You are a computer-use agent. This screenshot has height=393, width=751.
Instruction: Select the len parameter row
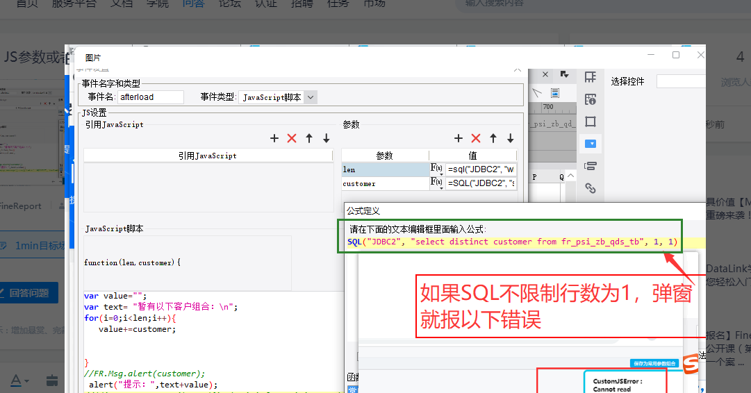[386, 169]
